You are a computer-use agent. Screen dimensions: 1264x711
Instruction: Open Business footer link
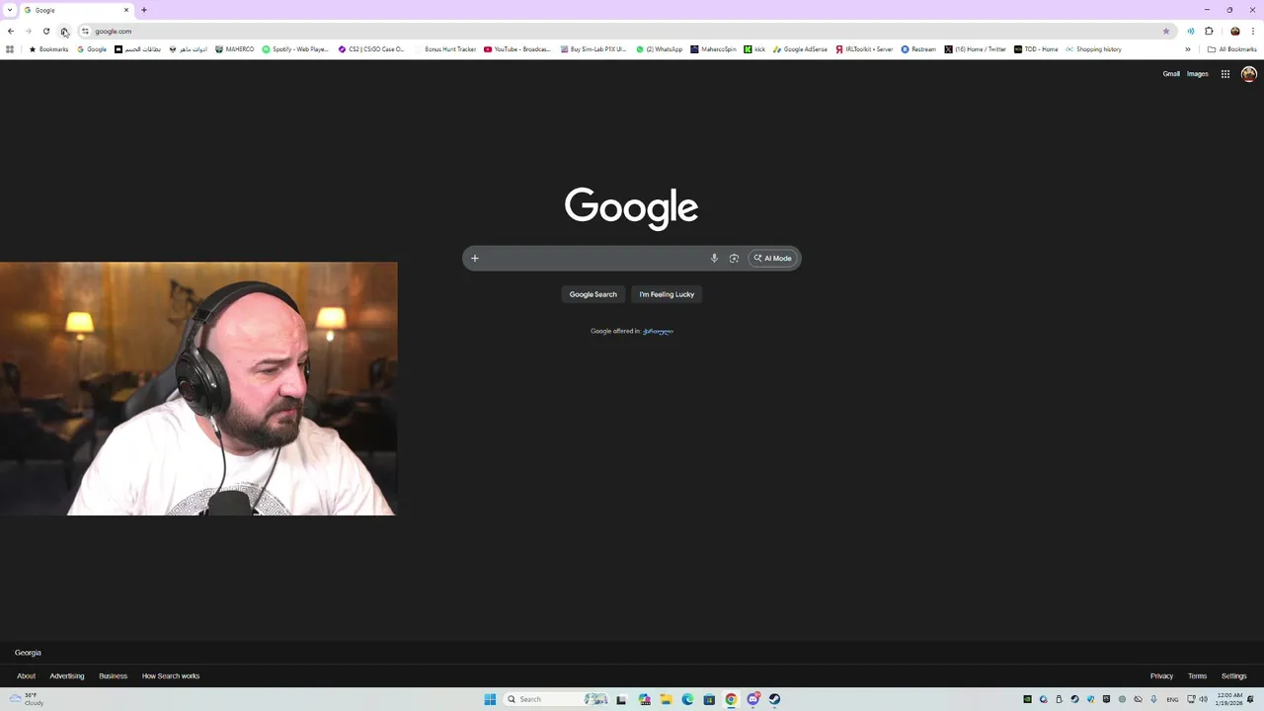(x=113, y=676)
